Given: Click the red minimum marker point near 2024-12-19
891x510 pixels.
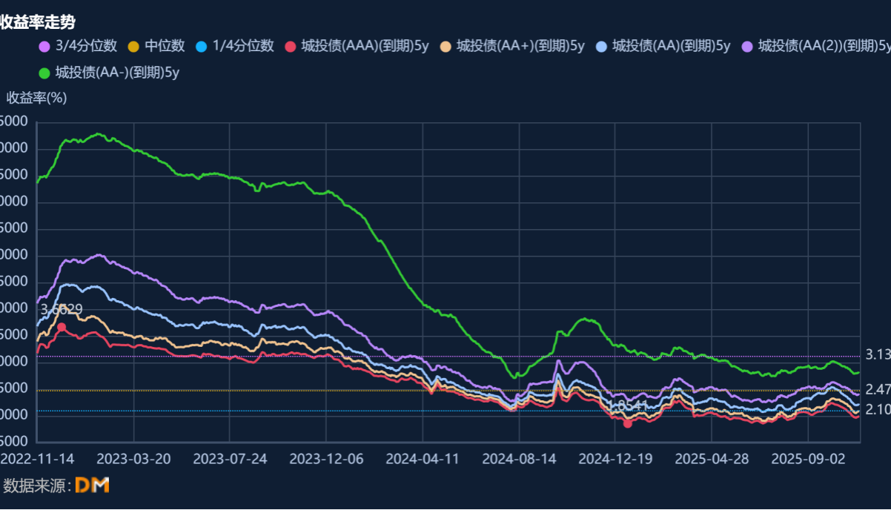Looking at the screenshot, I should coord(628,423).
